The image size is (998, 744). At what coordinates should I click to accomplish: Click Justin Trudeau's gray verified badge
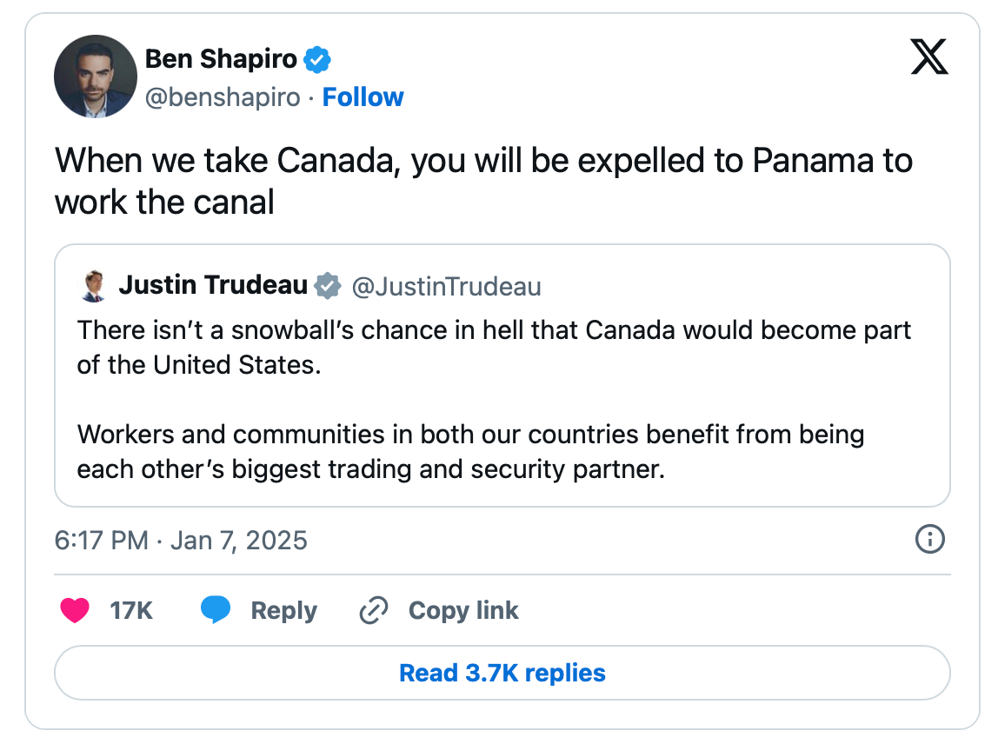pyautogui.click(x=328, y=286)
